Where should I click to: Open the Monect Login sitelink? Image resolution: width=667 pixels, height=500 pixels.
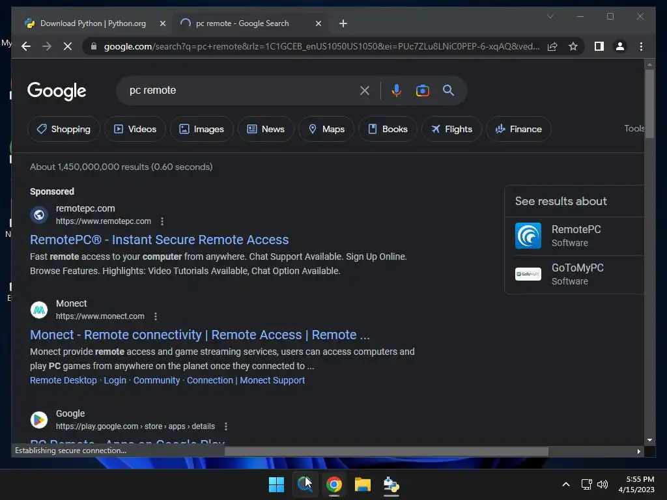pyautogui.click(x=115, y=380)
